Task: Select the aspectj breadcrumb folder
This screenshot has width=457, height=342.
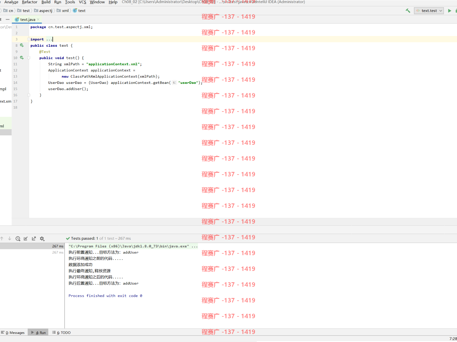Action: click(x=43, y=11)
